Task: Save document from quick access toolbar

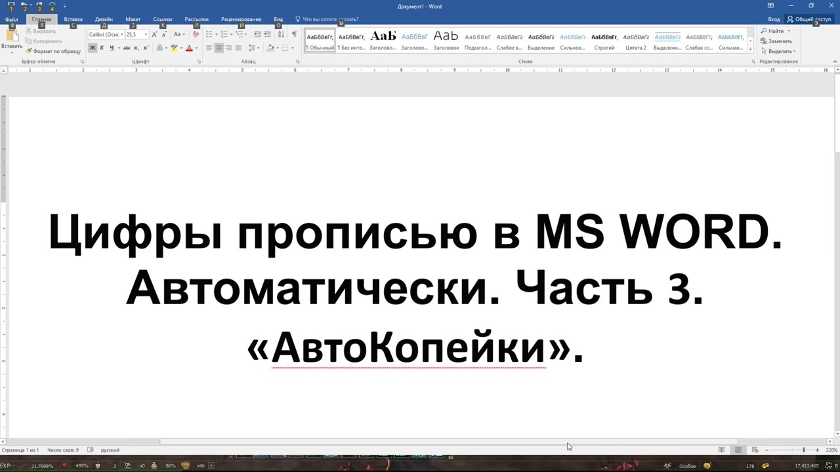Action: [11, 6]
